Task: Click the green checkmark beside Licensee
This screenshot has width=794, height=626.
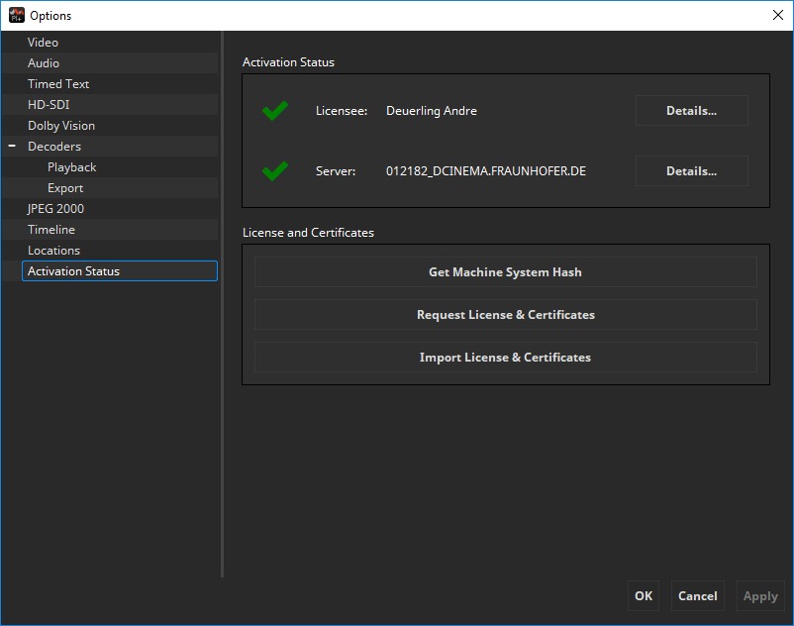Action: click(x=275, y=111)
